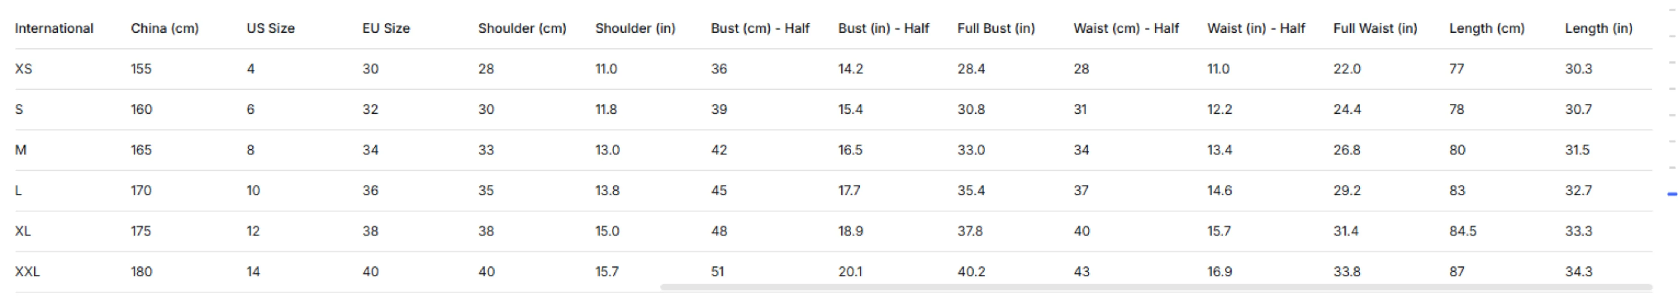The image size is (1678, 296).
Task: Select the EU Size header
Action: [386, 28]
